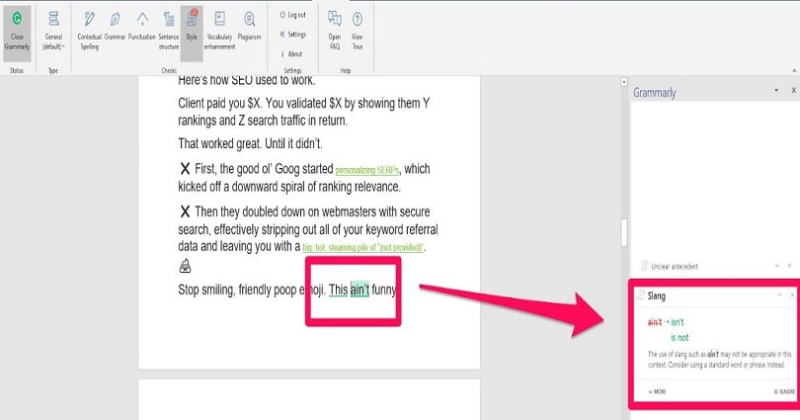
Task: Collapse the Slang card with chevron
Action: 779,294
